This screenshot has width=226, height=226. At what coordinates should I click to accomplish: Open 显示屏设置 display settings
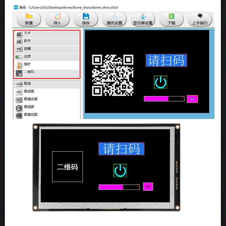[143, 19]
